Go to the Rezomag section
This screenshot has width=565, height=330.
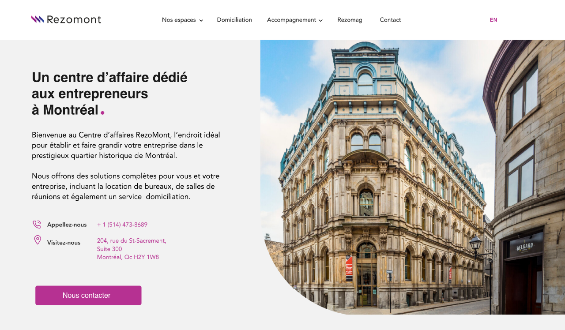(x=350, y=20)
